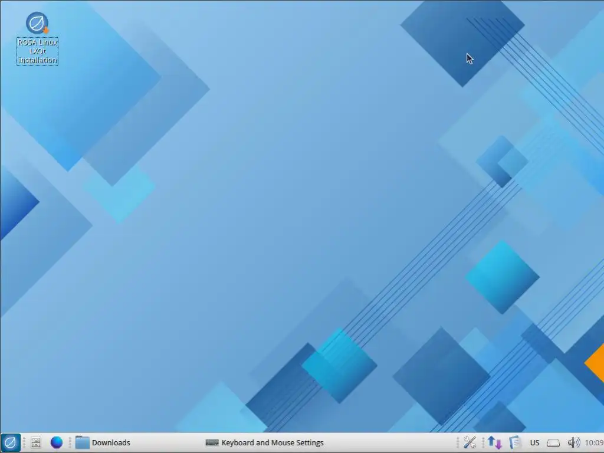Launch the web browser globe icon
The width and height of the screenshot is (604, 453).
point(57,442)
